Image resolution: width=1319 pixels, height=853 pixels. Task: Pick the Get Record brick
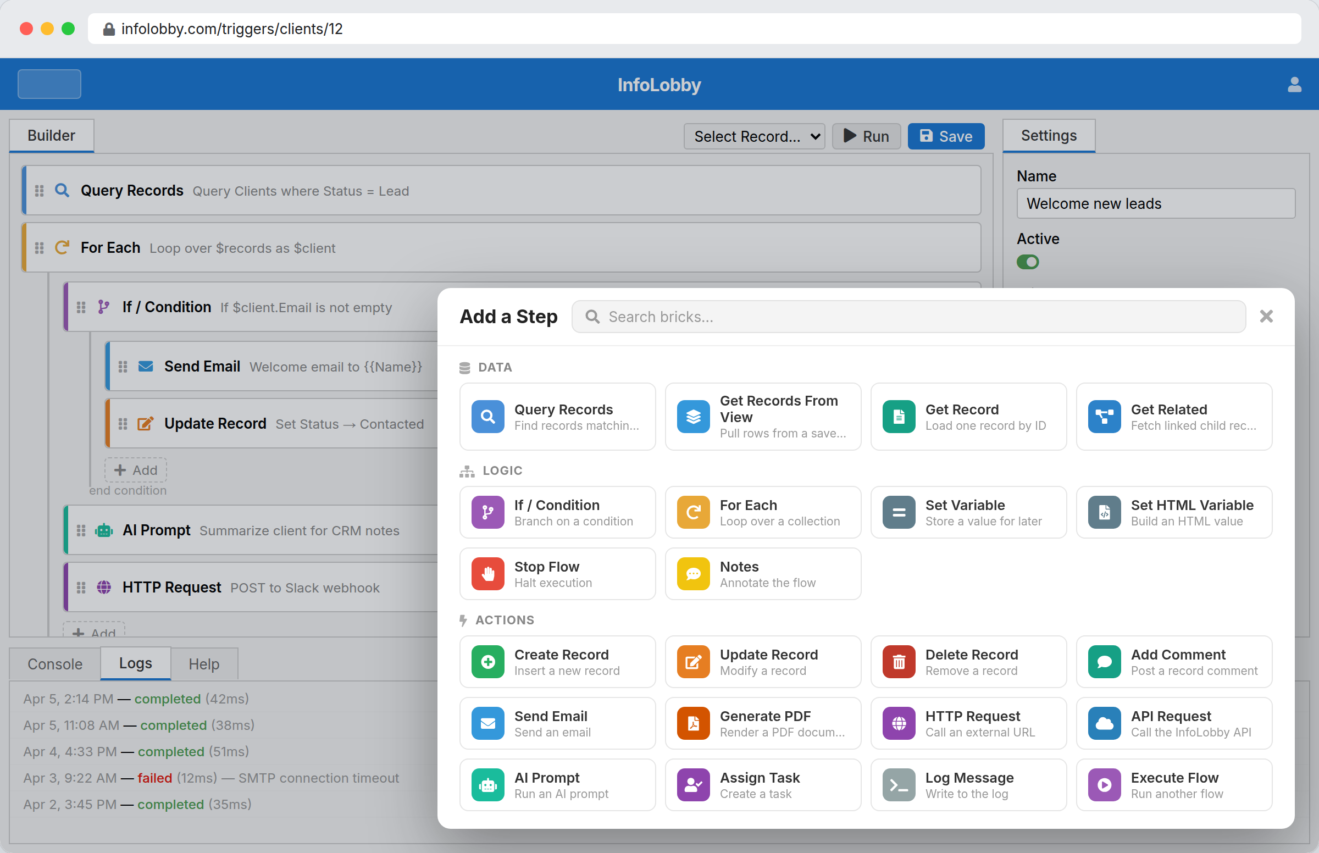[x=968, y=417]
